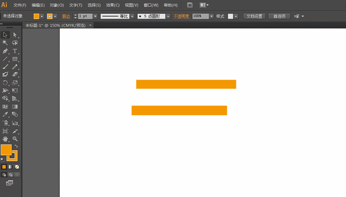Screen dimensions: 346x197
Task: Select the Free Transform tool
Action: pyautogui.click(x=15, y=91)
